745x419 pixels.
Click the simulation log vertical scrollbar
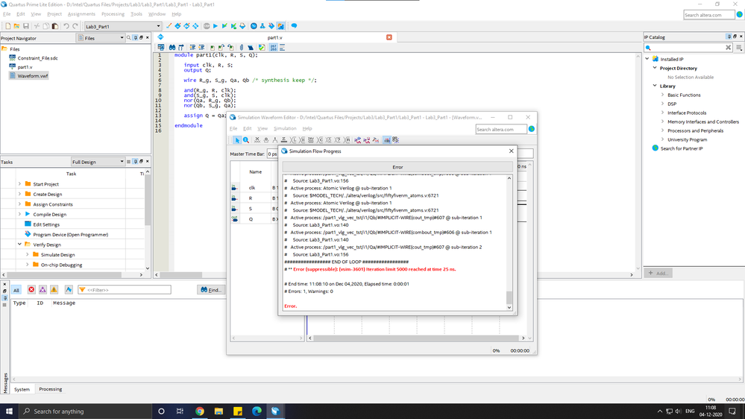[x=509, y=298]
